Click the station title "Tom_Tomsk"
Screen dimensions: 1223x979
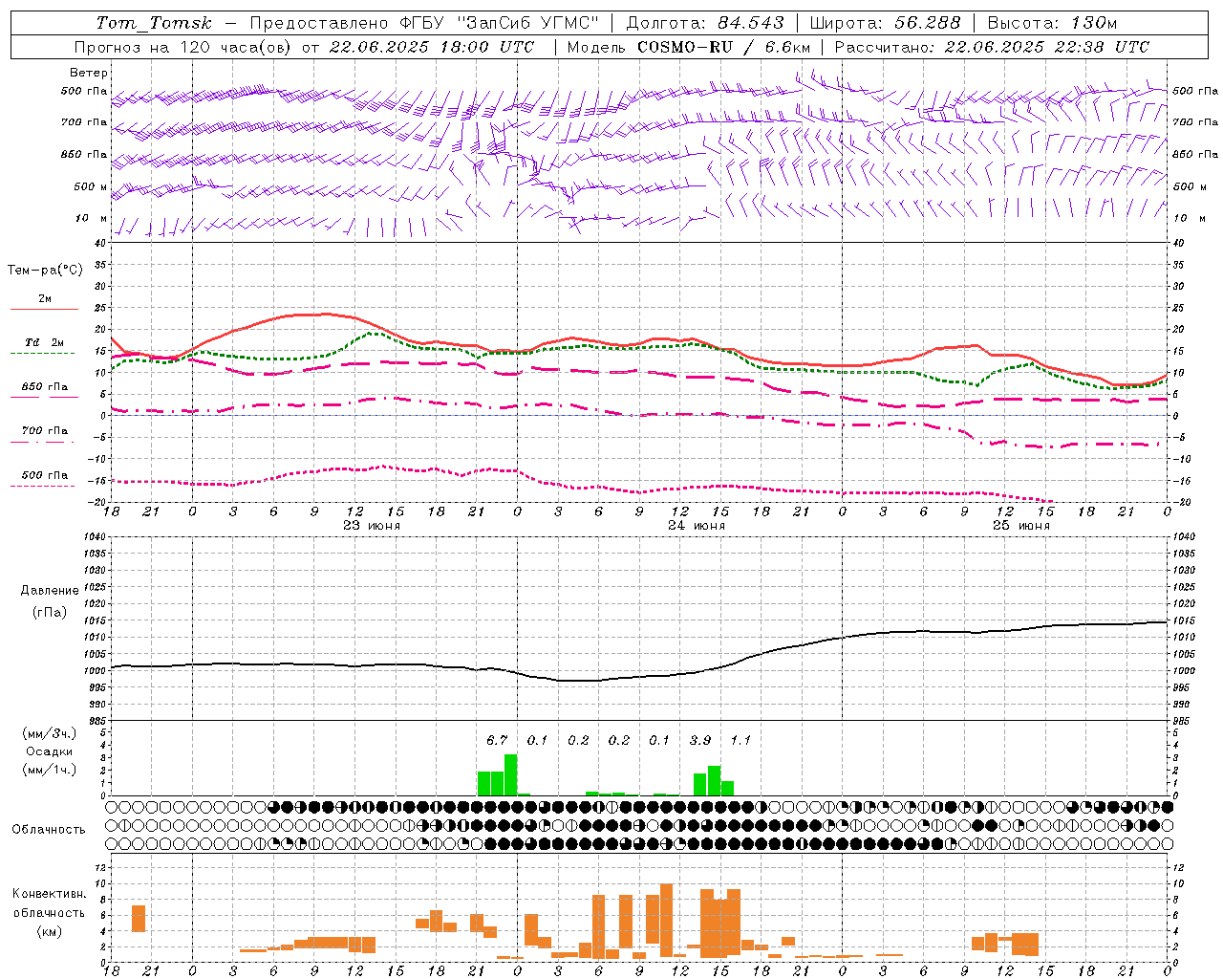coord(154,23)
